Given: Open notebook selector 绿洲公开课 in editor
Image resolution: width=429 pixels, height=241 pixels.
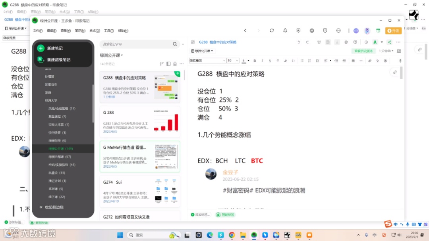Looking at the screenshot, I should (x=202, y=51).
